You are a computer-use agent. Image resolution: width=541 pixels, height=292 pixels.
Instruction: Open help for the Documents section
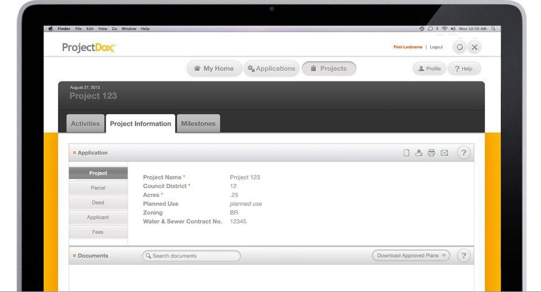click(x=464, y=256)
